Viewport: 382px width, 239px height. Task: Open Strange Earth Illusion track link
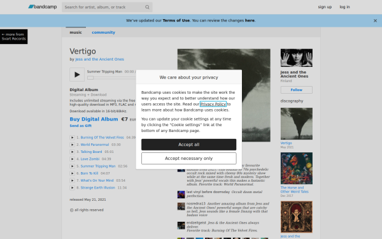97,187
